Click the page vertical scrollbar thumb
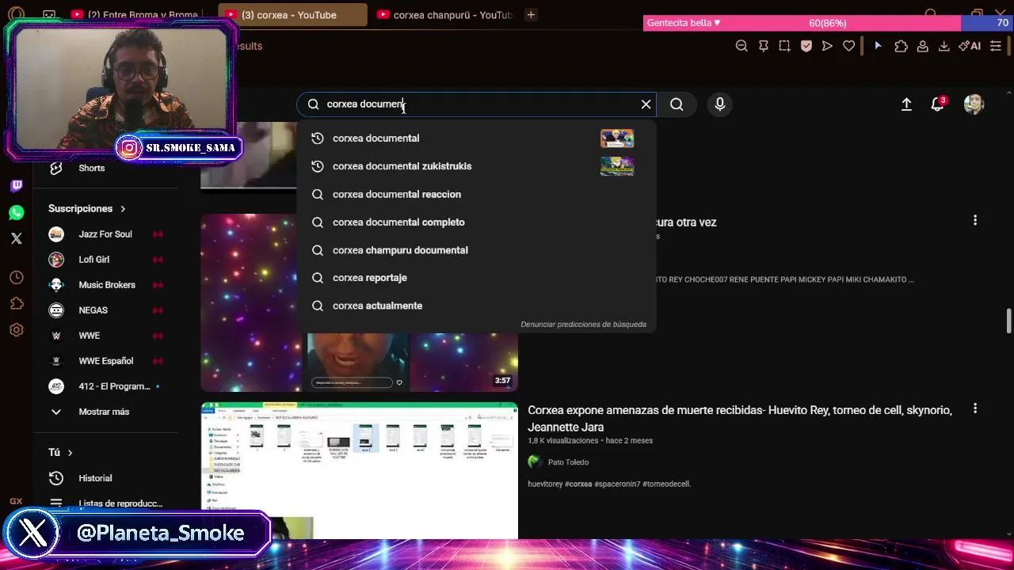Image resolution: width=1014 pixels, height=570 pixels. click(x=1008, y=321)
